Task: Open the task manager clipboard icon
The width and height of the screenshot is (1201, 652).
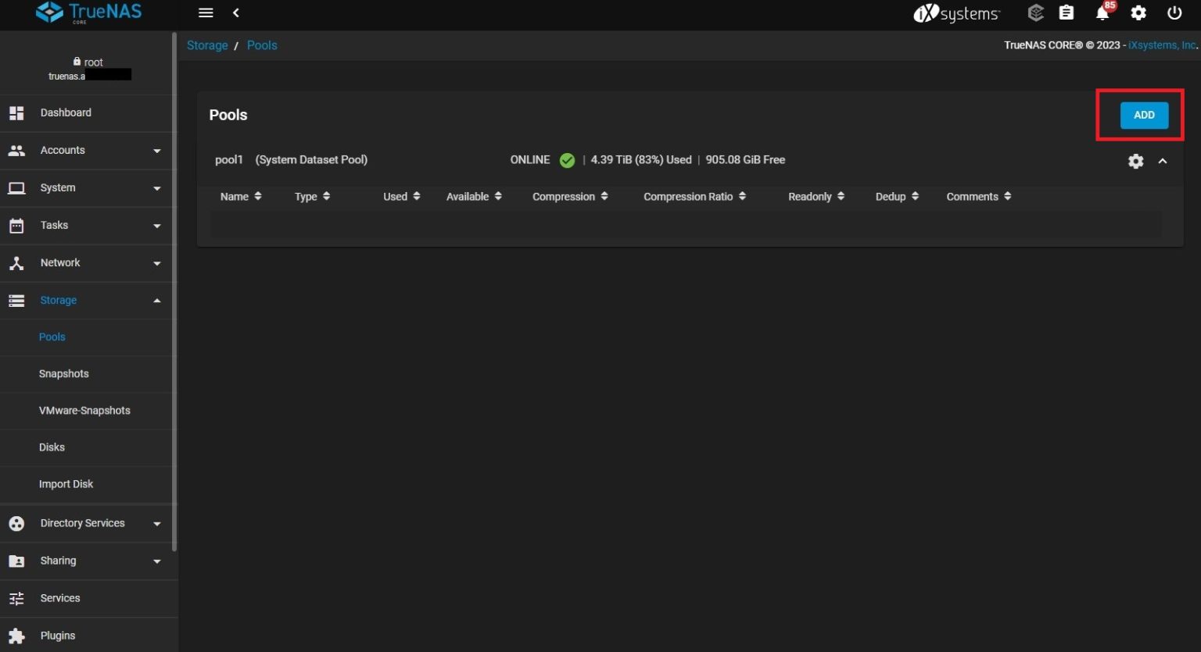Action: [1065, 13]
